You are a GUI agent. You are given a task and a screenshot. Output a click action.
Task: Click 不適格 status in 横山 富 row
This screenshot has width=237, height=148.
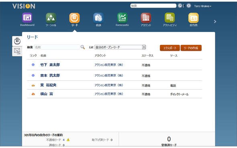coord(146,94)
